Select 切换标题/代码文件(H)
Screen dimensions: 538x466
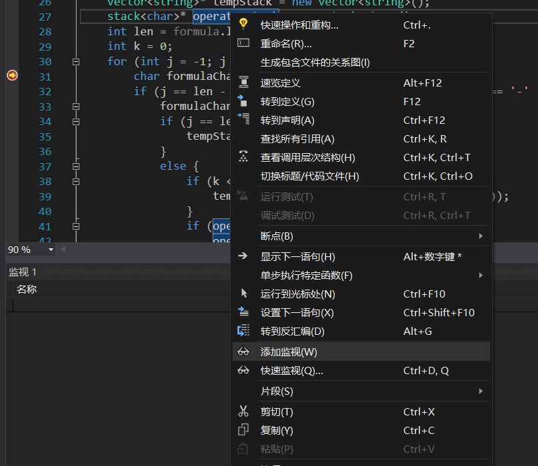(x=361, y=176)
